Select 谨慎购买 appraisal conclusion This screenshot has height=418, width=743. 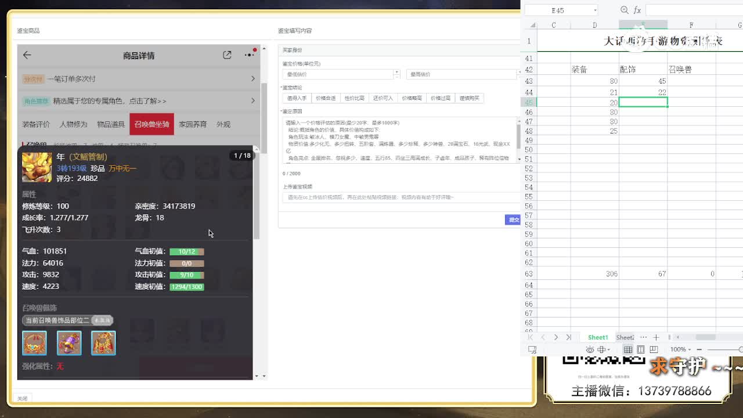click(469, 98)
